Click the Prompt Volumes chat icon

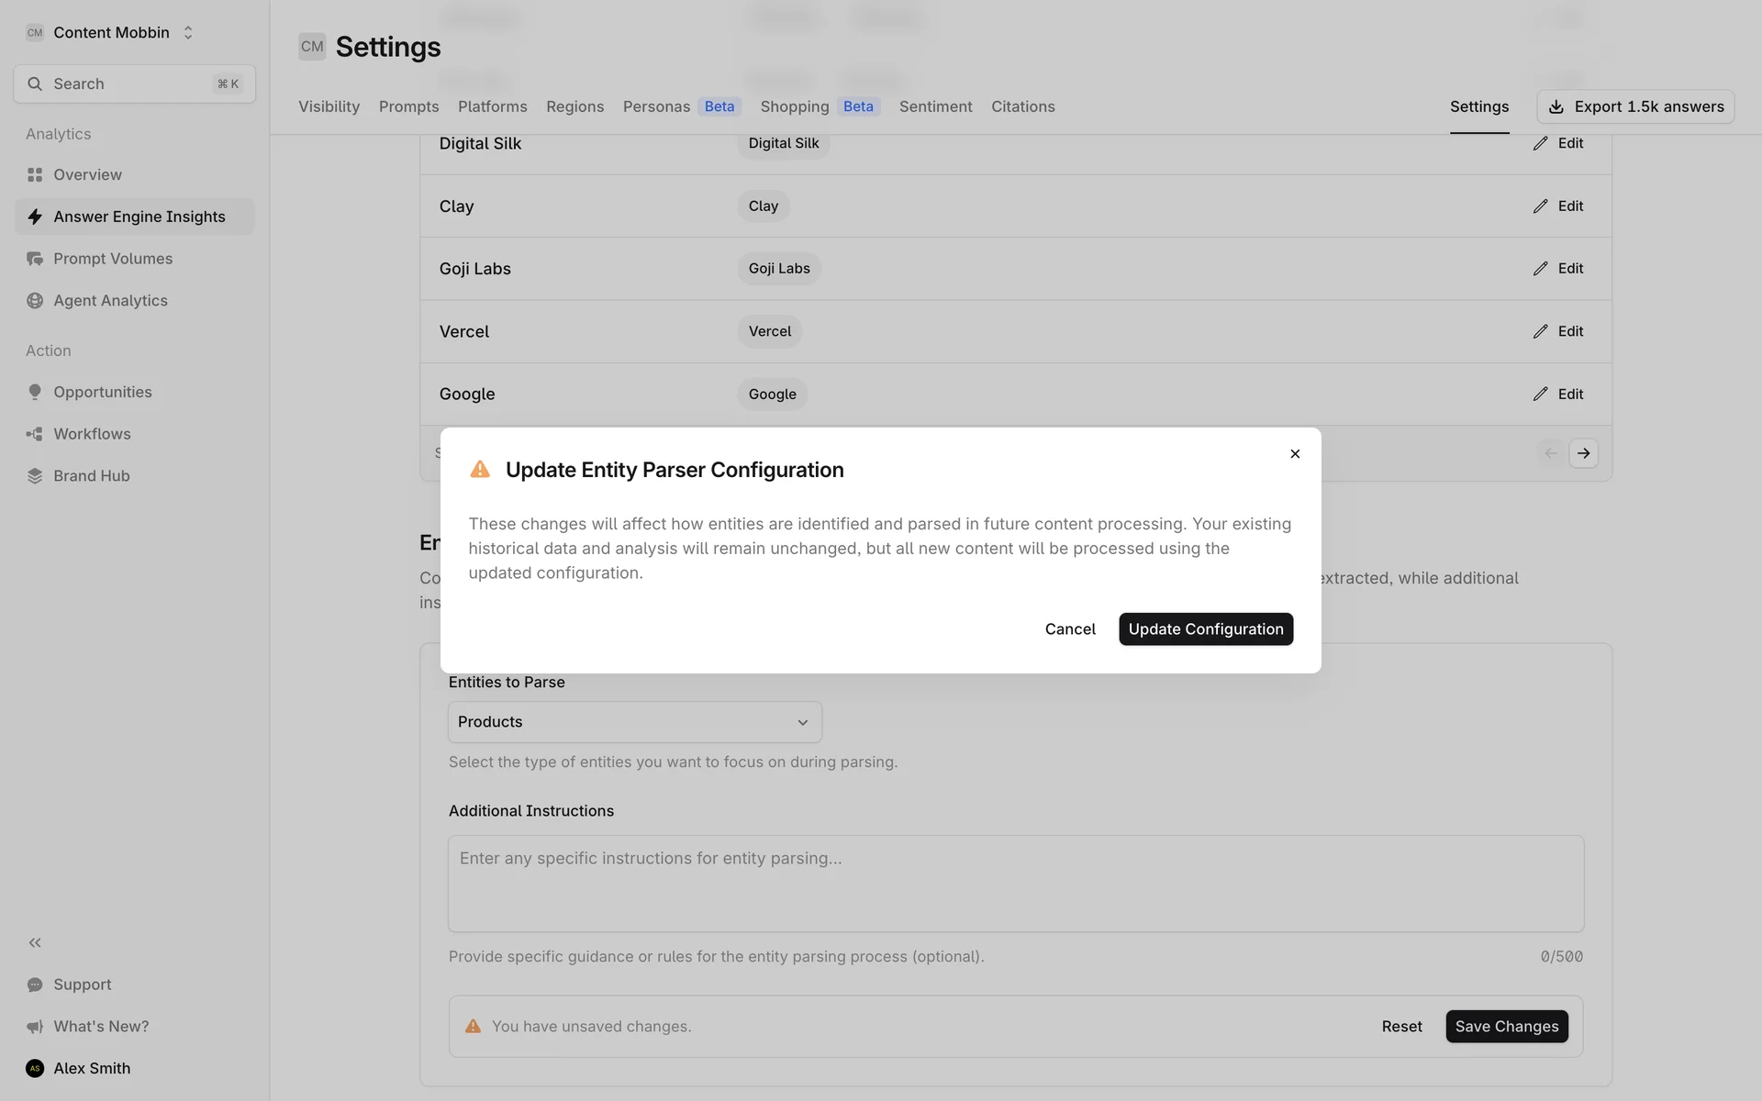click(35, 259)
